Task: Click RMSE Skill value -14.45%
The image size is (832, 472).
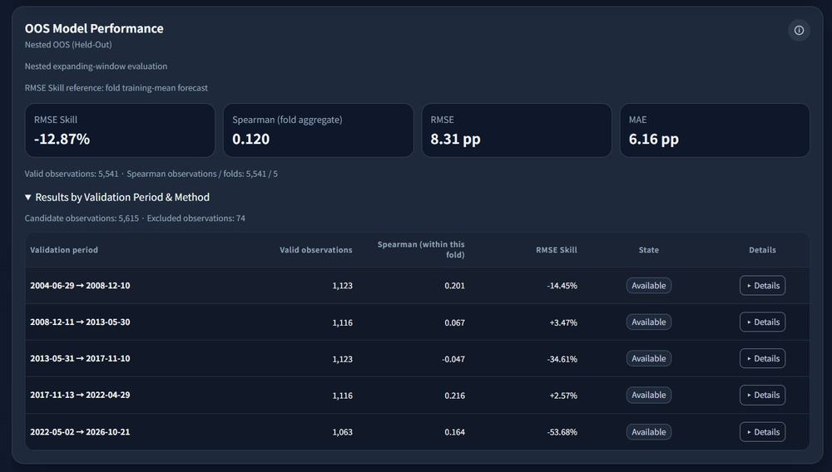Action: click(562, 286)
